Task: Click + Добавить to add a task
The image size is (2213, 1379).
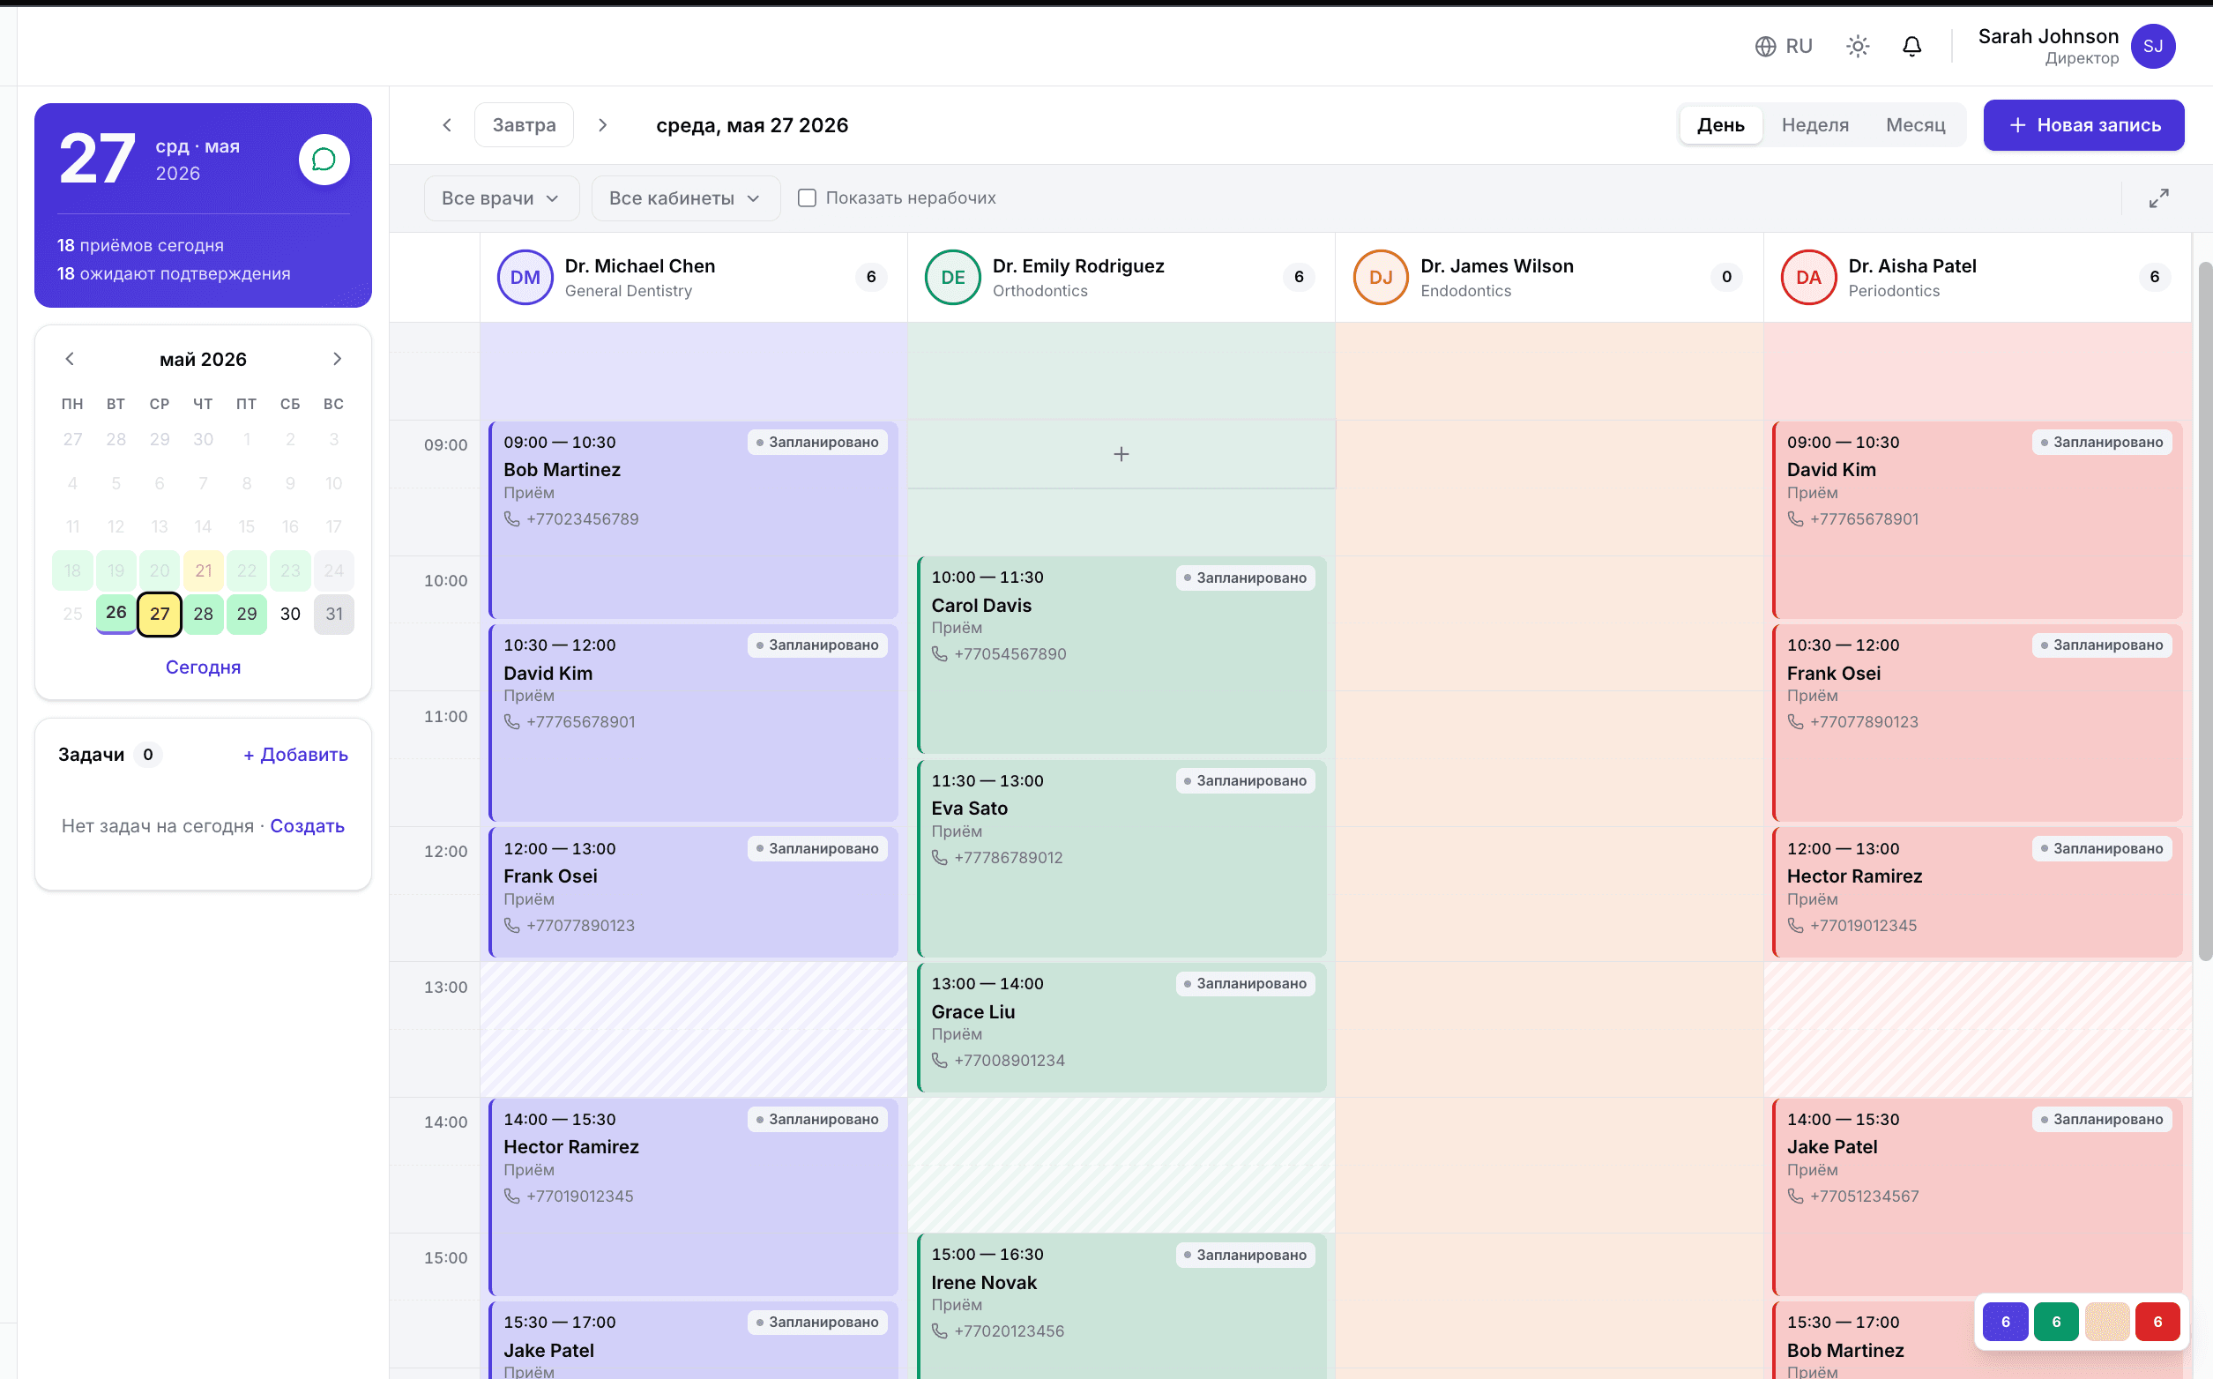Action: click(x=295, y=754)
